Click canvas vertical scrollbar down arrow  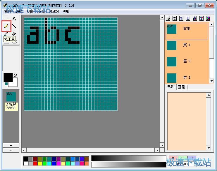click(162, 145)
